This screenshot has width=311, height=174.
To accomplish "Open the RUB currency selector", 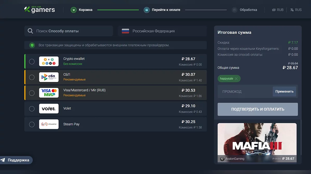I will [x=278, y=10].
